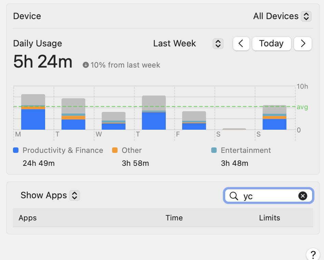The image size is (324, 260).
Task: Click the teal Entertainment legend swatch
Action: [x=214, y=150]
